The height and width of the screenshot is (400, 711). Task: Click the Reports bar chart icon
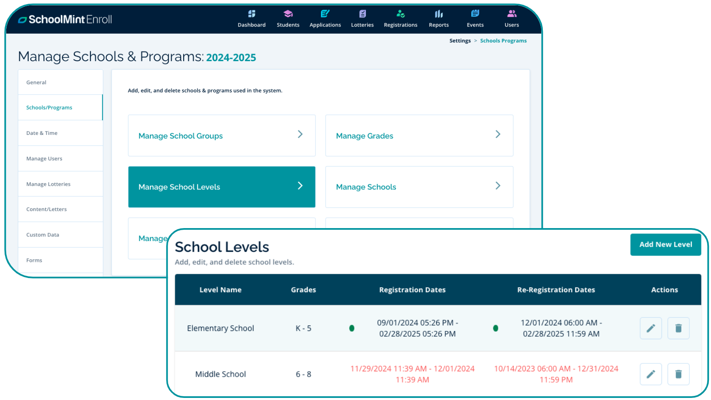(439, 14)
